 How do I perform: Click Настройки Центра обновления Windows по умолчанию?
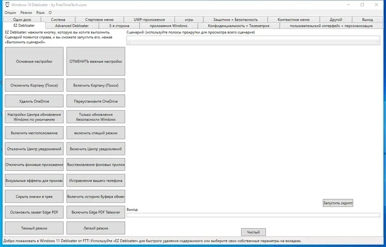tap(34, 117)
